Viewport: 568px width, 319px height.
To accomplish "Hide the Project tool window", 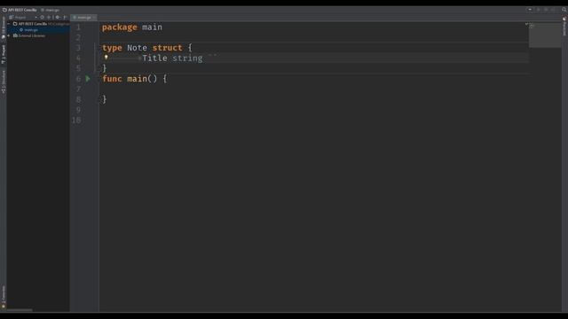I will 65,18.
